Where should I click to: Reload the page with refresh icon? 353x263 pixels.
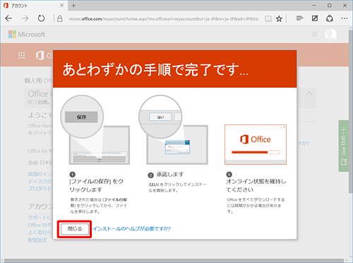click(41, 18)
